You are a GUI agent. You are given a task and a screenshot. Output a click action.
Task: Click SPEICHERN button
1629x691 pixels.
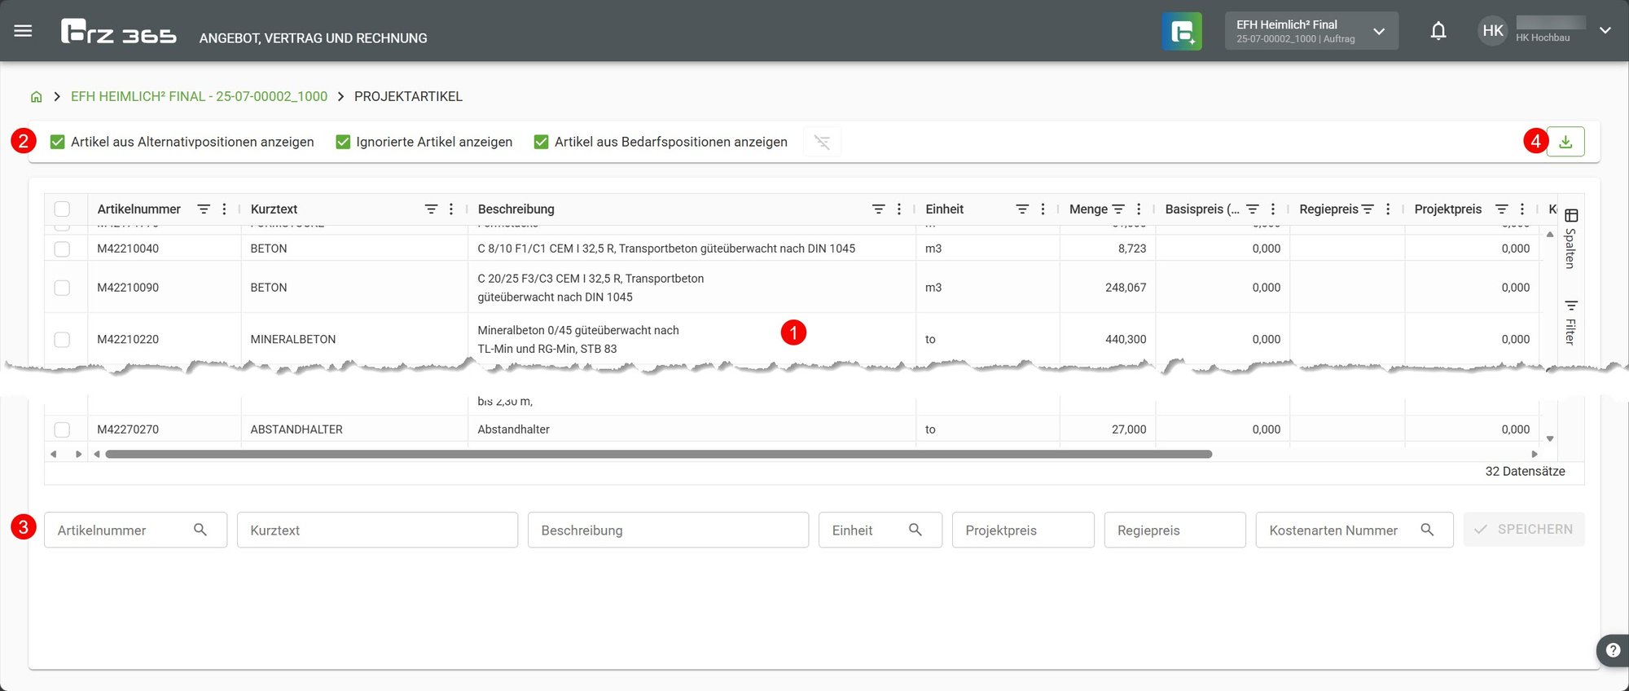pos(1524,529)
